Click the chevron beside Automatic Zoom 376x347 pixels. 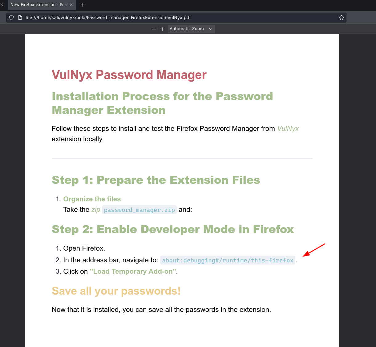[211, 29]
